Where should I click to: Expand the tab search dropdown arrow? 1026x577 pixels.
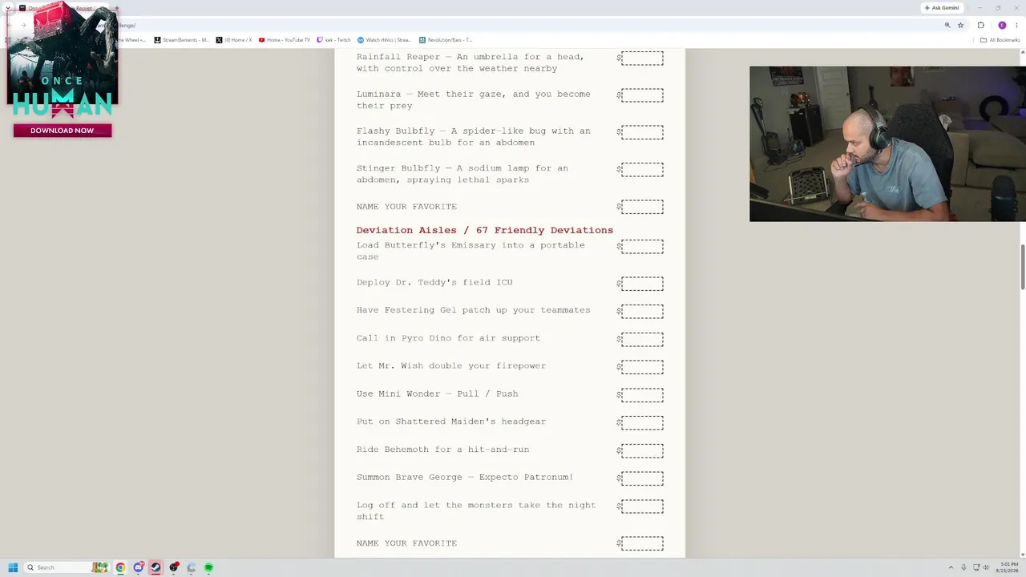pyautogui.click(x=8, y=8)
